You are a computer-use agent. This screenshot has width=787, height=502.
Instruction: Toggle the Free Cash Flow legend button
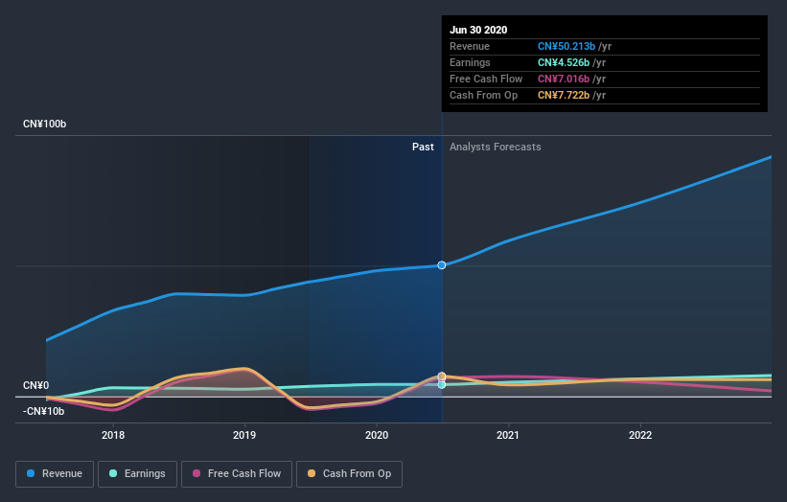click(237, 474)
